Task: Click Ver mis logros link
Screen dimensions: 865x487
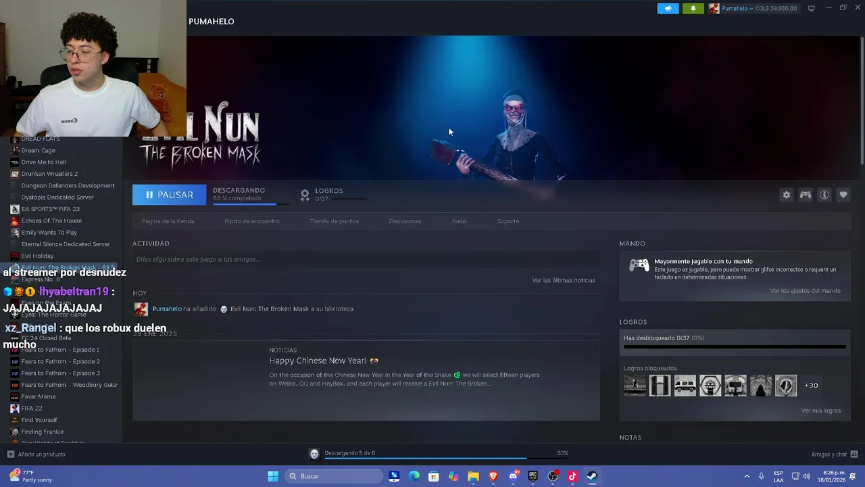Action: point(821,411)
